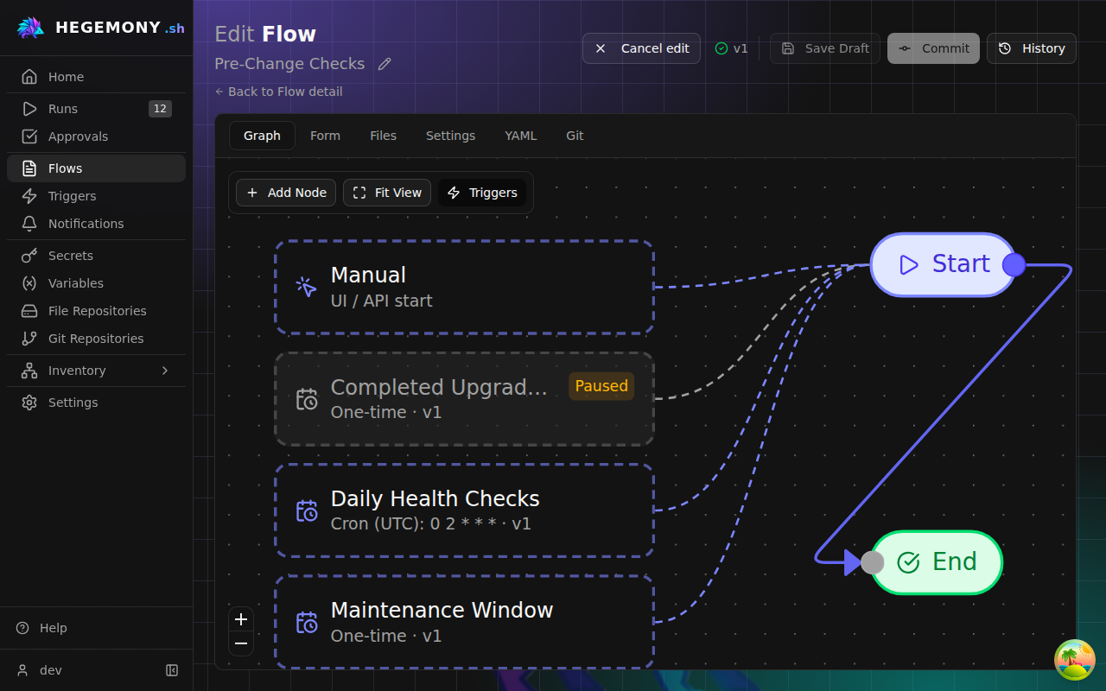Open the Variables page
The width and height of the screenshot is (1106, 691).
click(96, 283)
